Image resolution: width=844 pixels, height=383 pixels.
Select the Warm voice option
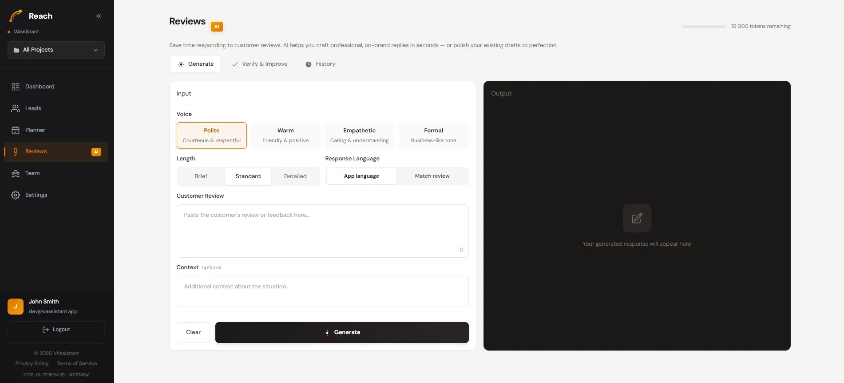(x=285, y=136)
